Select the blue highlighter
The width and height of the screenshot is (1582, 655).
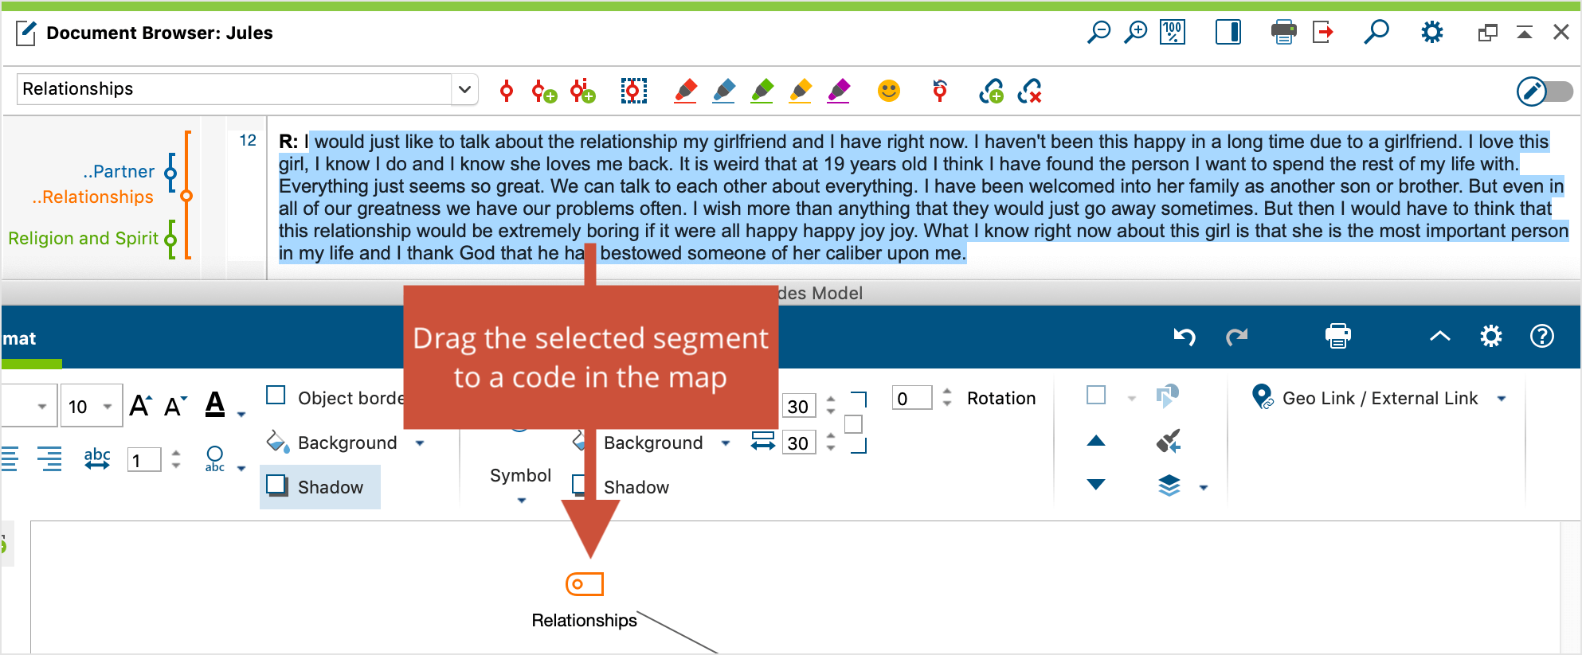click(723, 91)
